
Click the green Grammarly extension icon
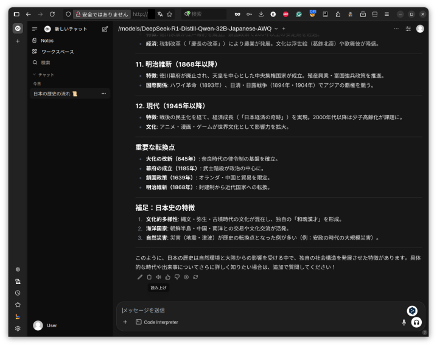pos(299,14)
